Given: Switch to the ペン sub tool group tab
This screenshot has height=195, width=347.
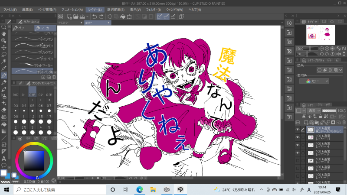Looking at the screenshot, I should (x=23, y=28).
